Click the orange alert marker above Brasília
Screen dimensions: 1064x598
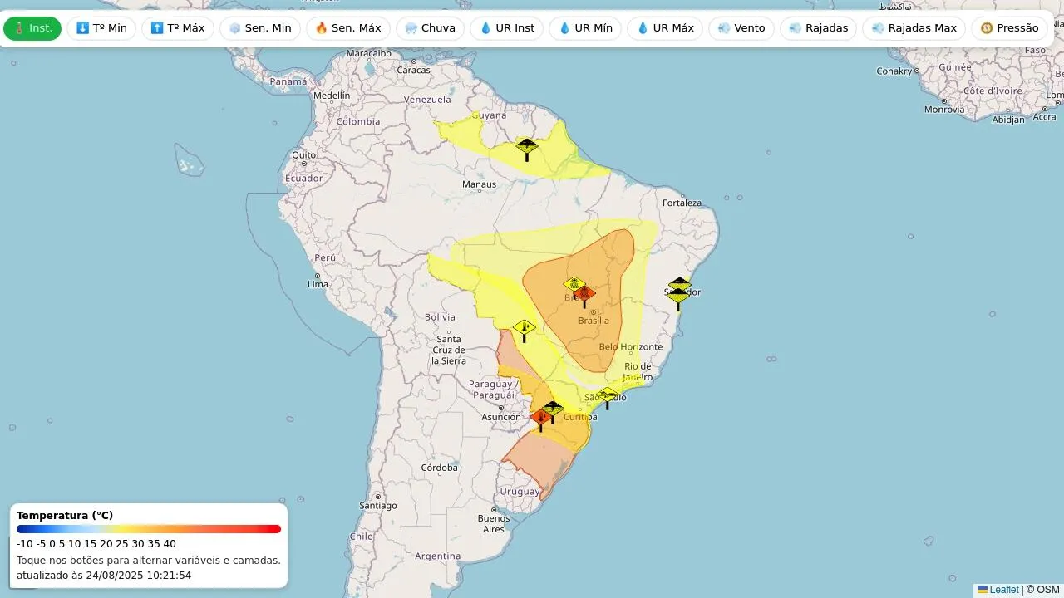point(585,294)
